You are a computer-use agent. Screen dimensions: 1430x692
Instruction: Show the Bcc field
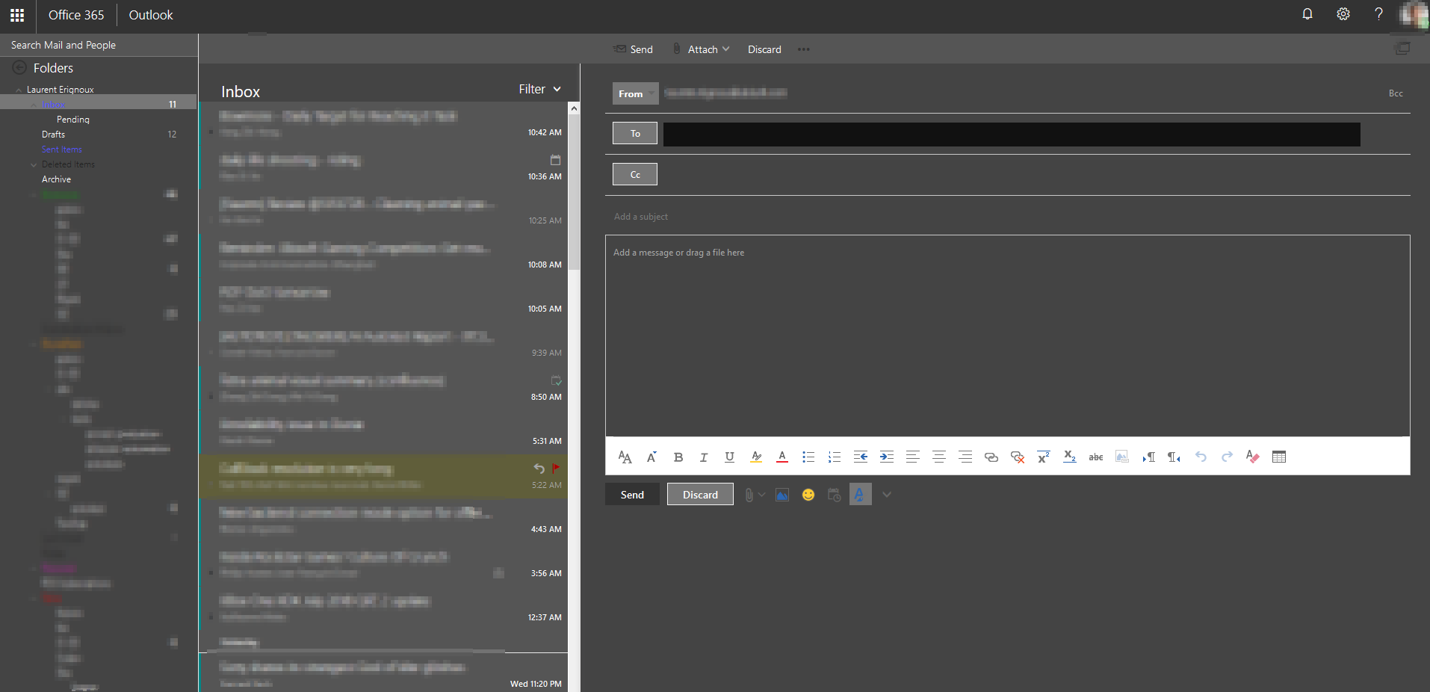coord(1395,93)
